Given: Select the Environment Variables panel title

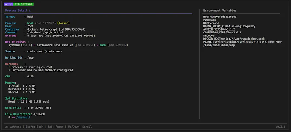Looking at the screenshot, I should click(x=220, y=11).
